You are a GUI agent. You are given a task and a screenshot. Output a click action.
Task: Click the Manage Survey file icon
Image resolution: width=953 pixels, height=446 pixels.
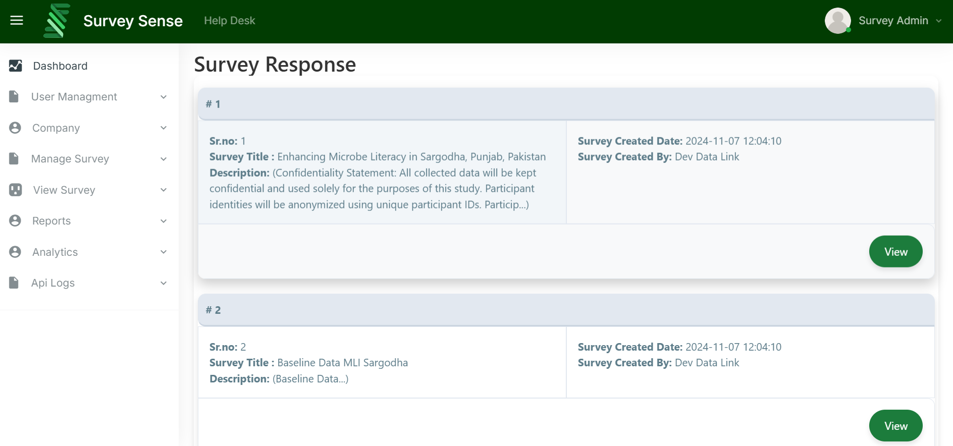pyautogui.click(x=14, y=158)
